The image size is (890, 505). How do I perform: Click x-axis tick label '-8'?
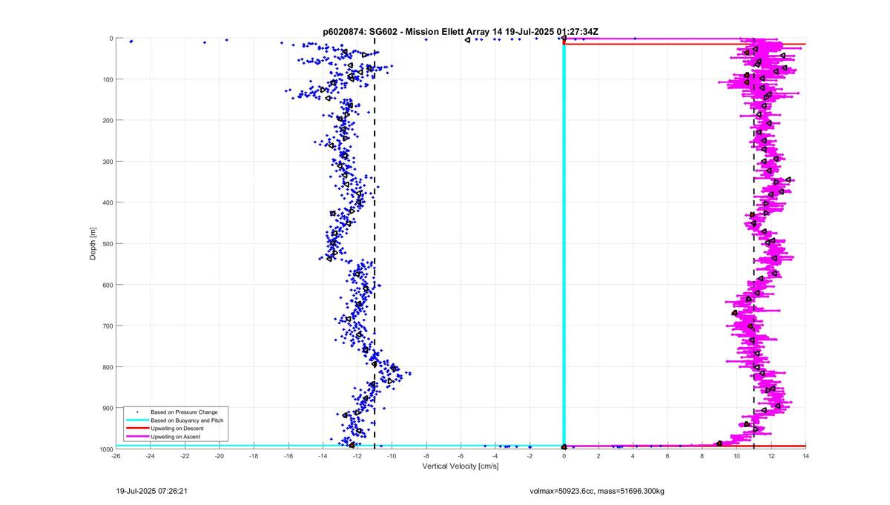(426, 456)
